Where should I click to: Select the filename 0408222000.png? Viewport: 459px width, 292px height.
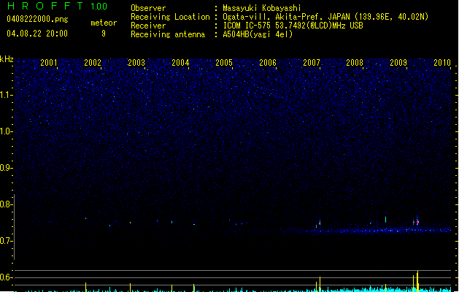point(37,19)
